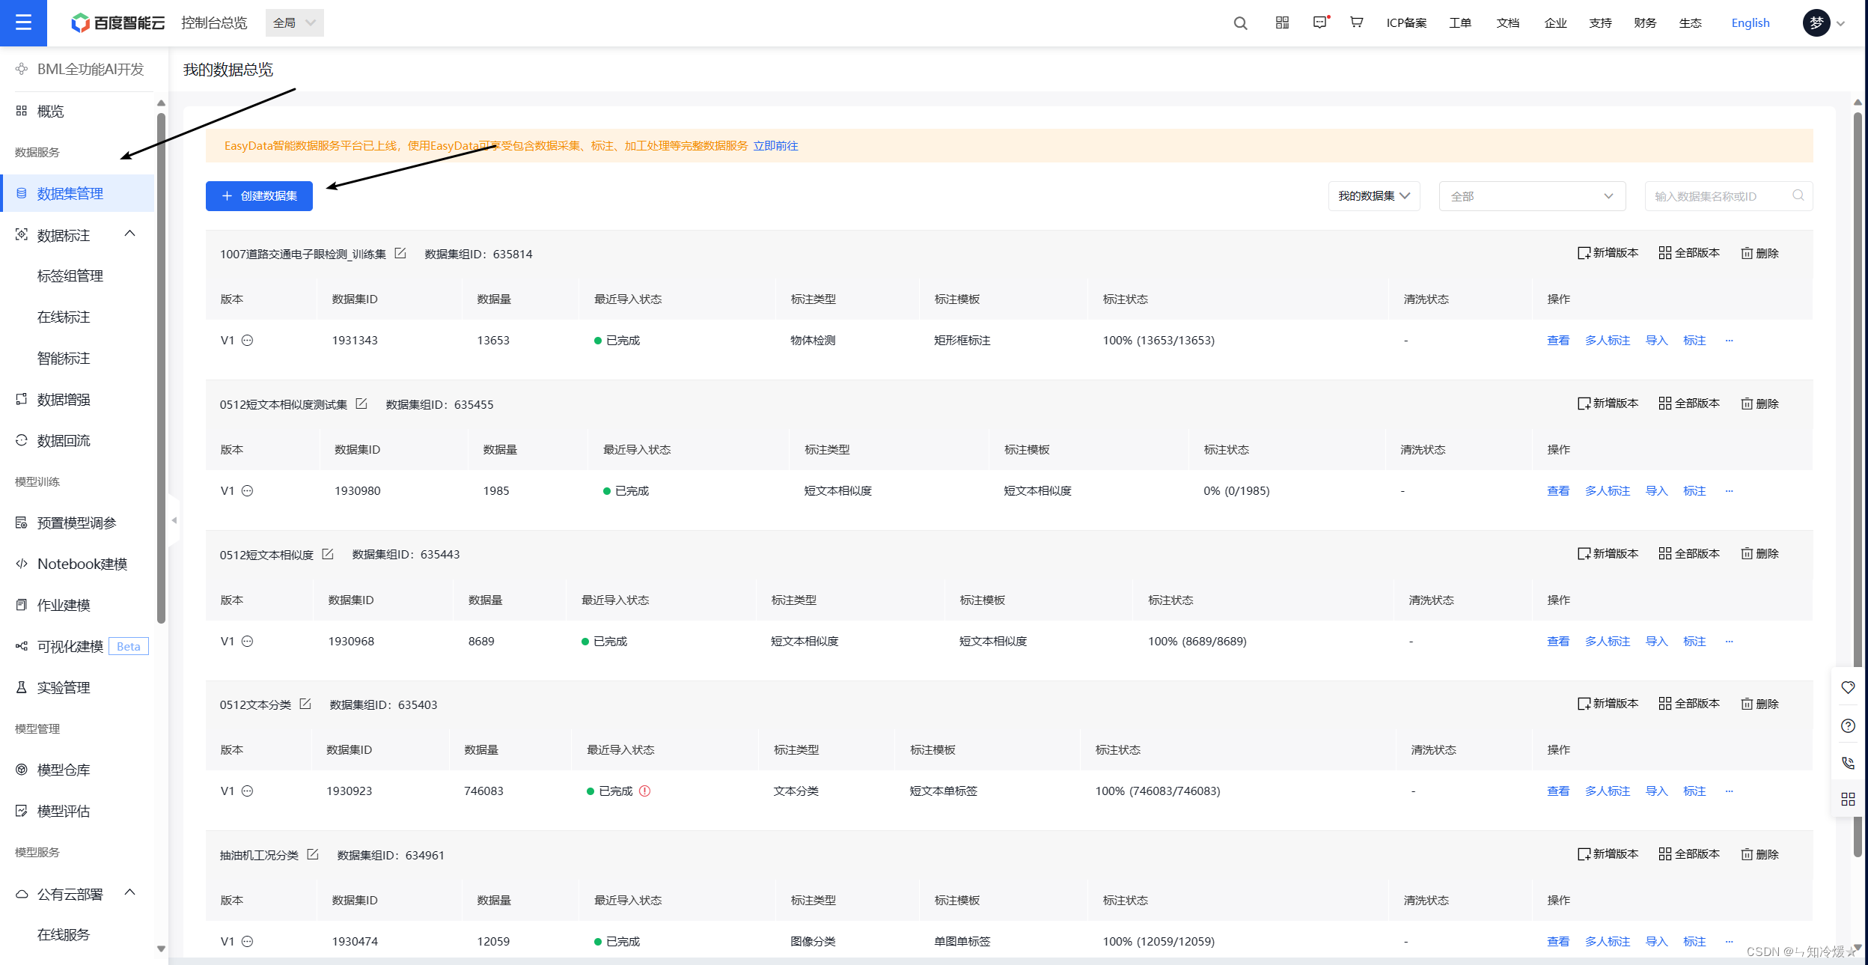Switch language to English
The height and width of the screenshot is (965, 1868).
coord(1751,23)
